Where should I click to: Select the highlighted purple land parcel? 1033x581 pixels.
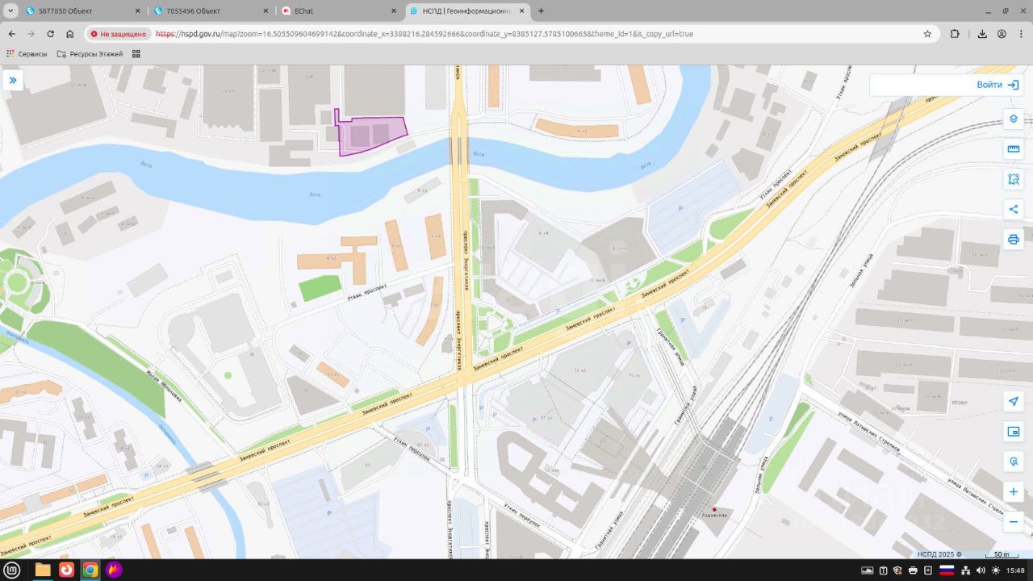pos(367,134)
